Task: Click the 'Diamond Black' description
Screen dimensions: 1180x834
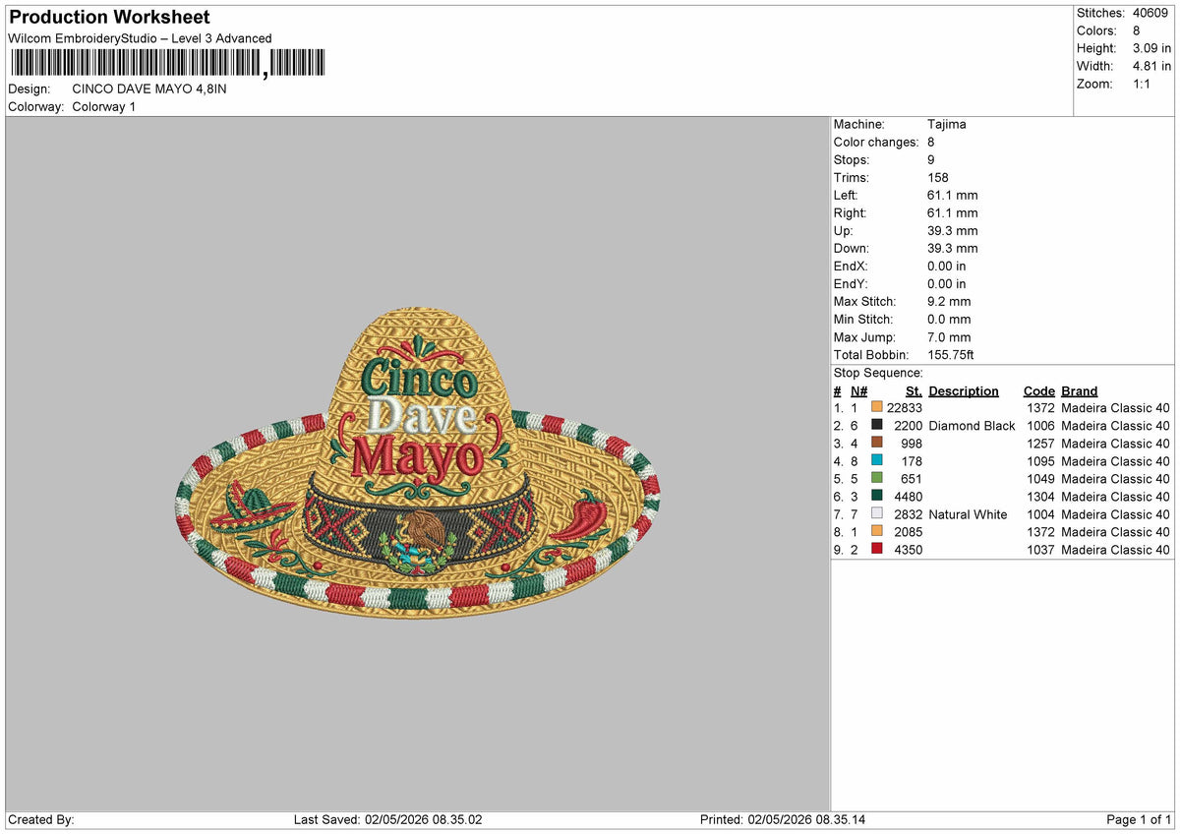Action: click(x=972, y=425)
